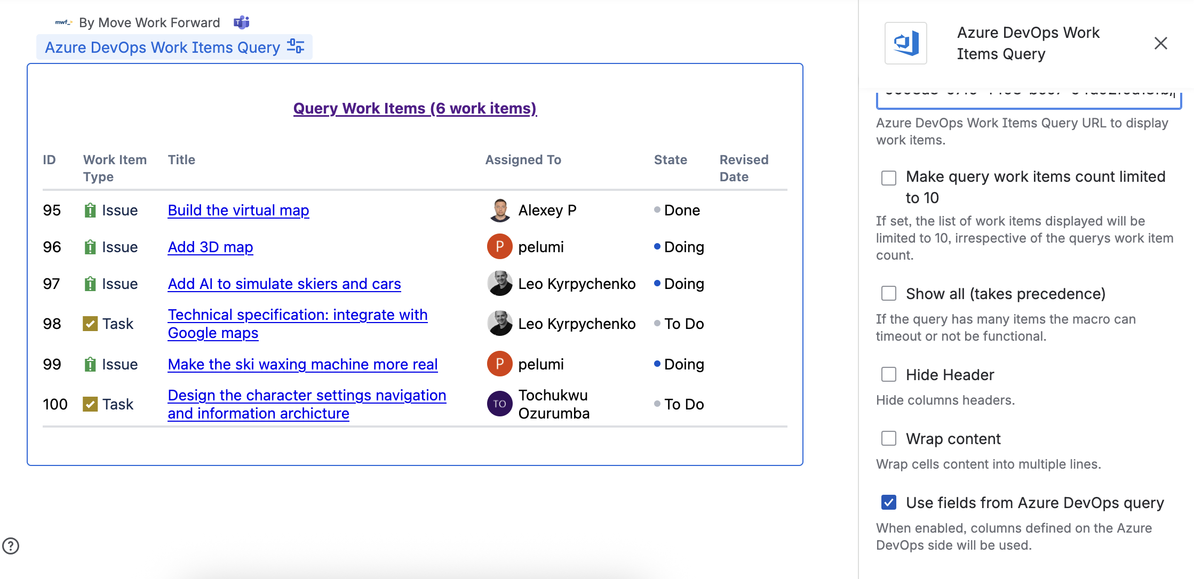This screenshot has height=579, width=1194.
Task: Open Make the ski waxing machine more real
Action: (x=303, y=364)
